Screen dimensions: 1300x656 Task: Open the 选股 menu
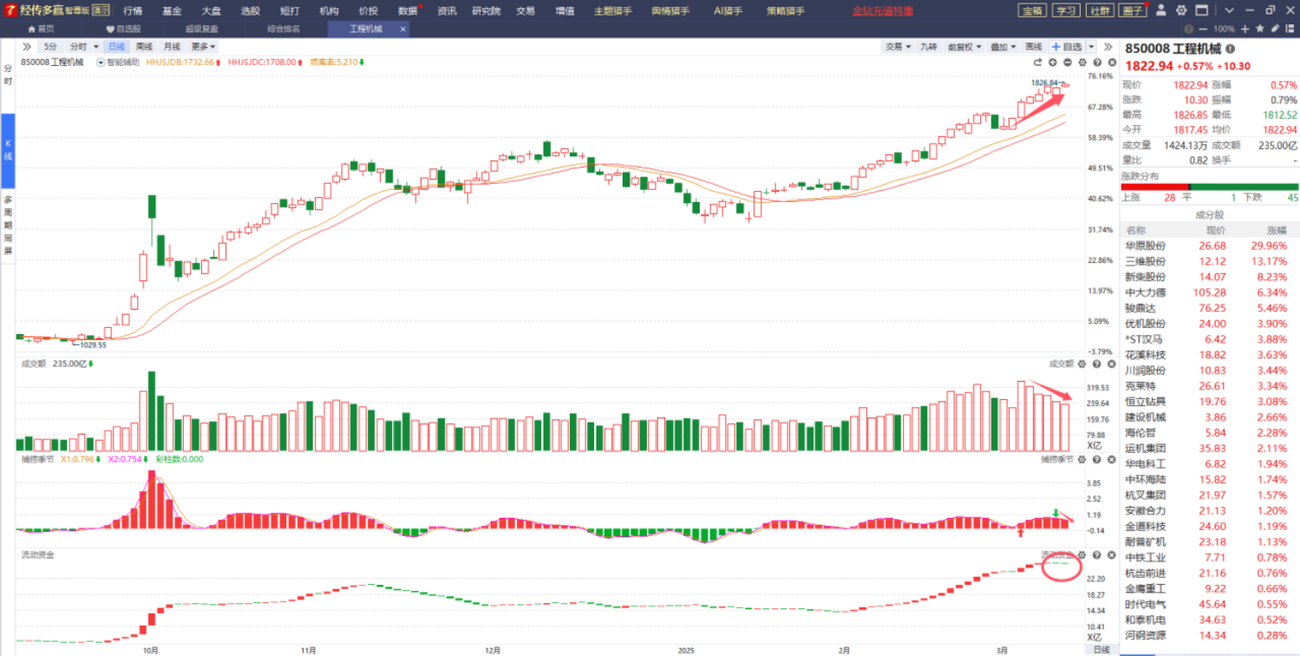250,10
